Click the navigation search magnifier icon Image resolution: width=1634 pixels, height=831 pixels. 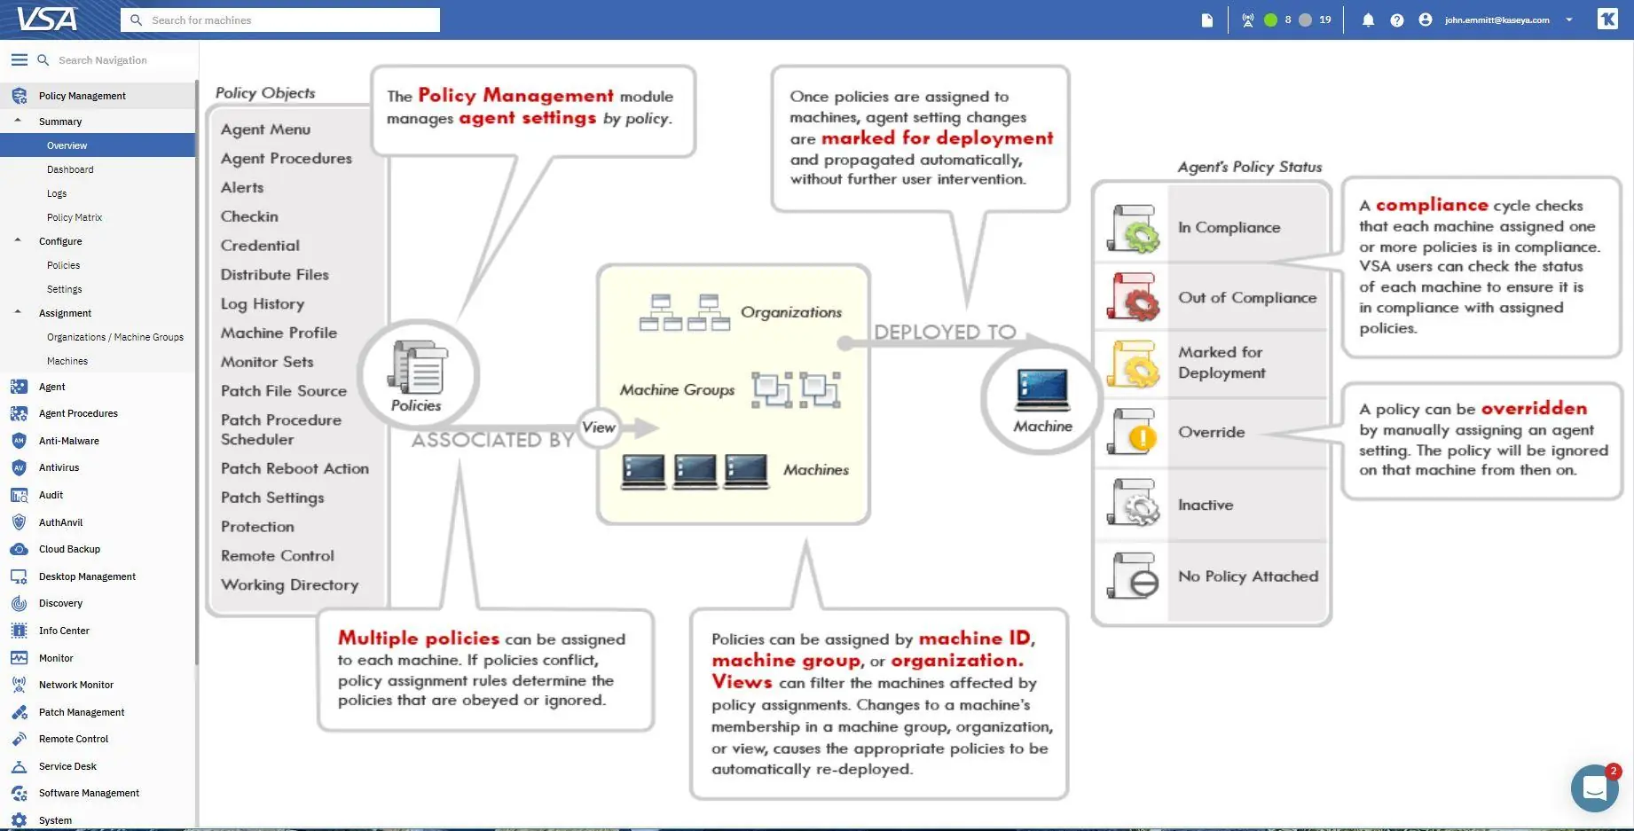(43, 59)
